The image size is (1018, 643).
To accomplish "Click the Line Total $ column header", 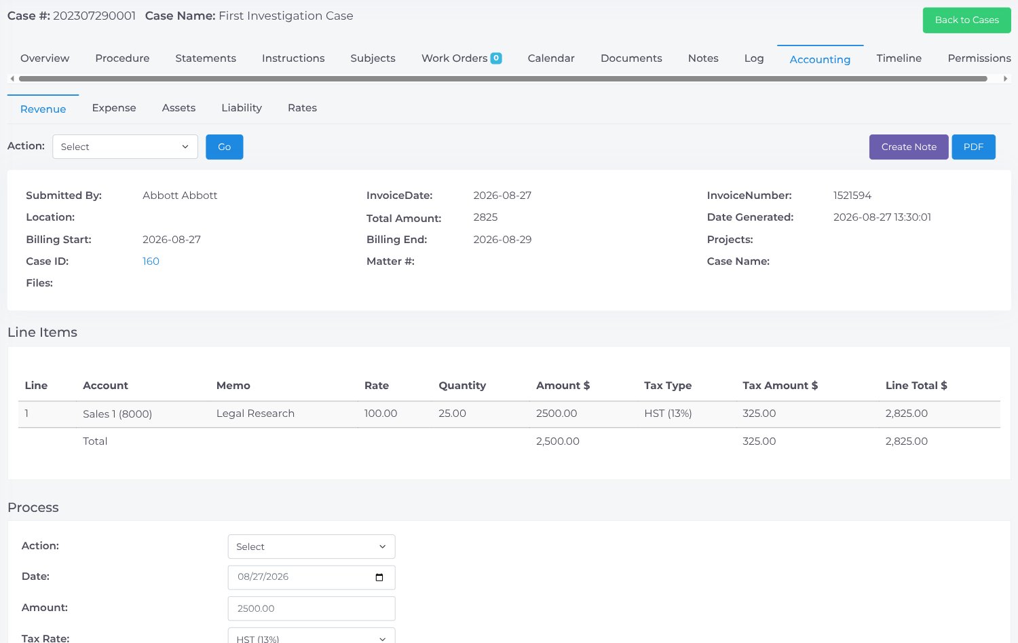I will (x=916, y=386).
